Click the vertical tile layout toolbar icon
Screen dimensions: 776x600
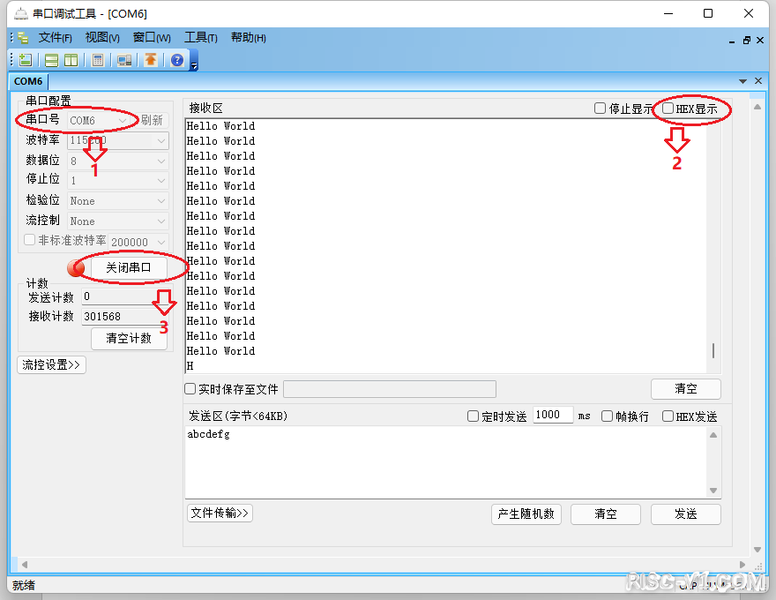coord(71,60)
